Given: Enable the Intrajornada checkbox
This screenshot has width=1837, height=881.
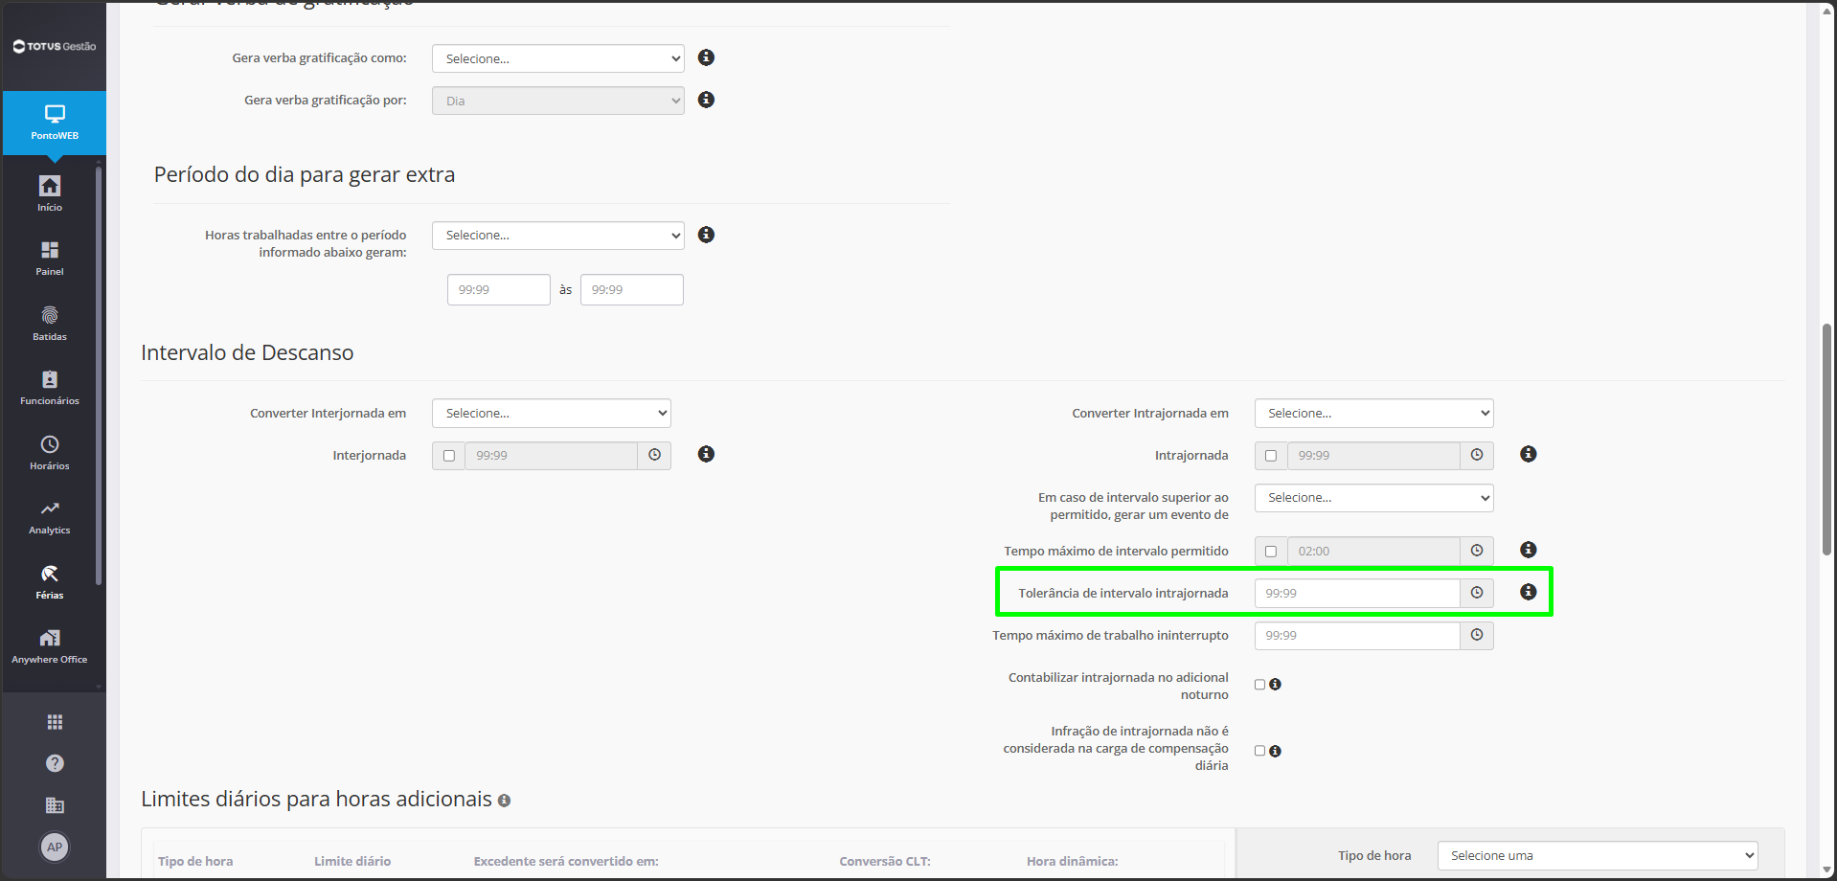Looking at the screenshot, I should 1271,456.
